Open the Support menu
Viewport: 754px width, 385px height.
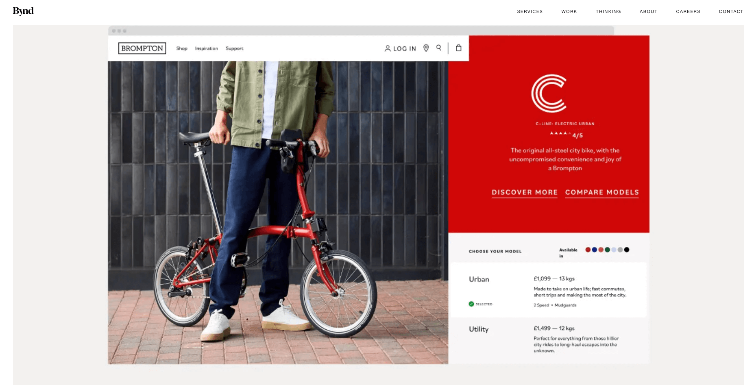(x=234, y=48)
